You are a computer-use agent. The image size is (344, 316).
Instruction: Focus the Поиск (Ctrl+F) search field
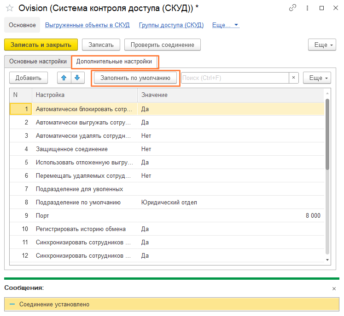235,78
